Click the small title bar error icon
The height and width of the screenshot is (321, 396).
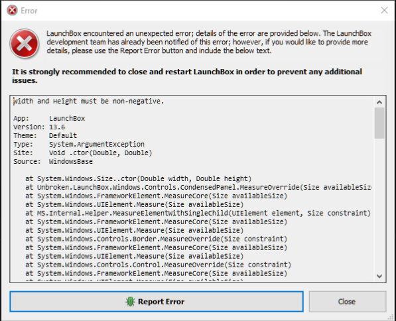tap(12, 11)
